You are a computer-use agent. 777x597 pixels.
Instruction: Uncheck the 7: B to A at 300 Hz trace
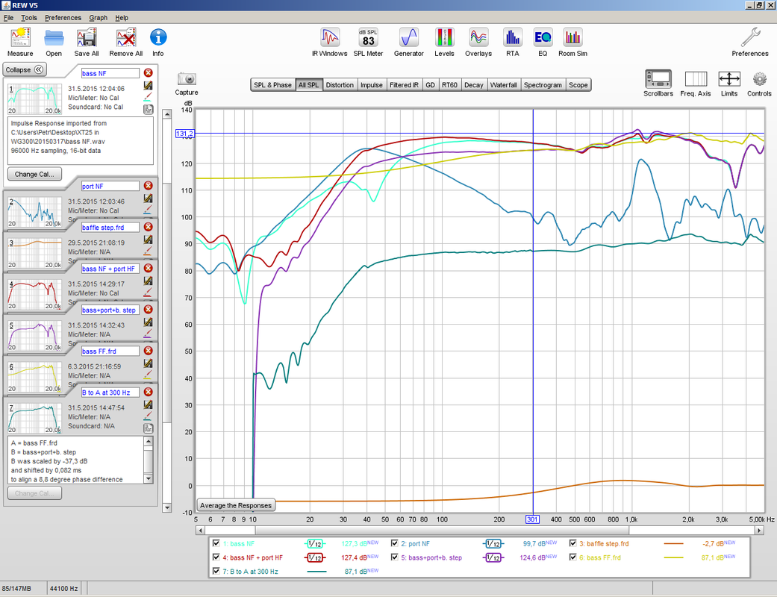(216, 571)
